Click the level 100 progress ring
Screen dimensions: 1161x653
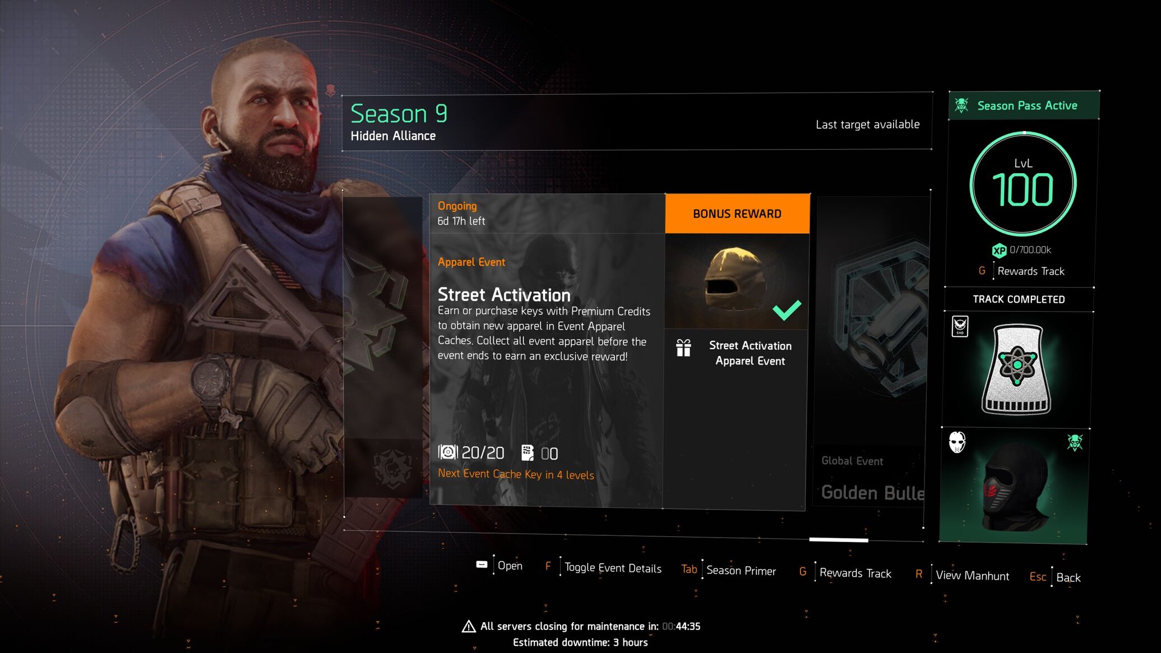[1023, 184]
